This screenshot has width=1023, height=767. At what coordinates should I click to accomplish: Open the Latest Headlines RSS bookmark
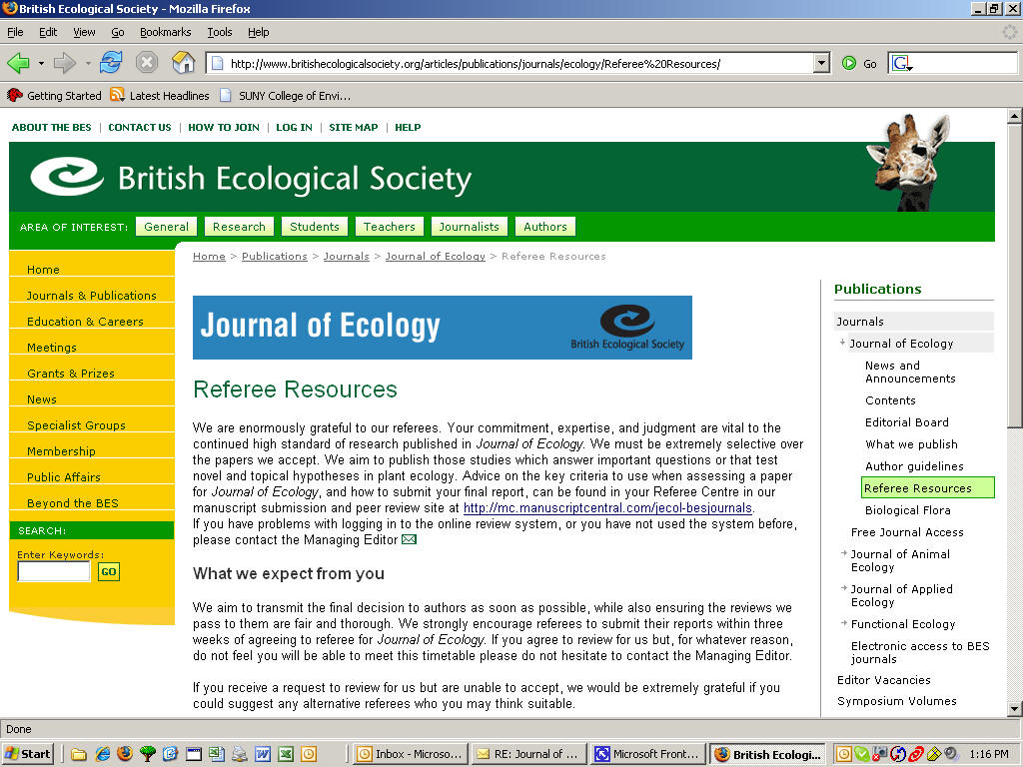pos(160,96)
